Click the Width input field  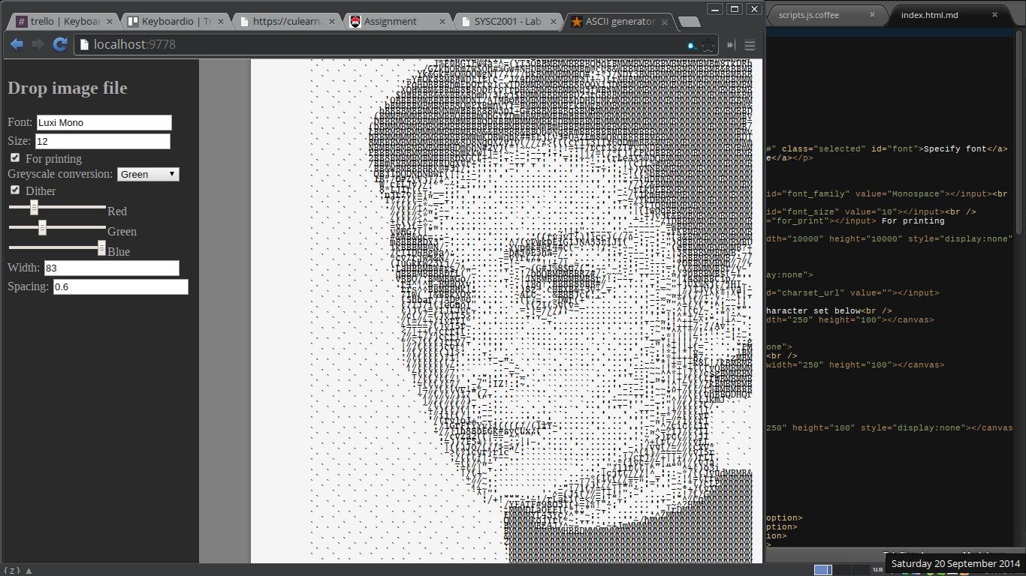click(111, 268)
